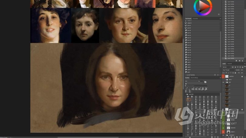Switch to the Brushes tab
The height and width of the screenshot is (138, 246).
coord(187,78)
